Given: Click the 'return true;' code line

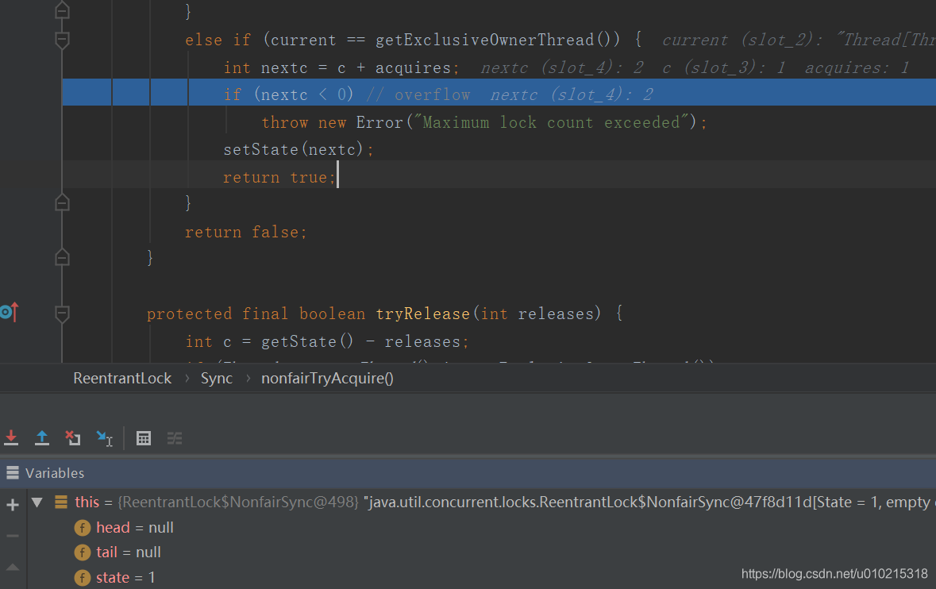Looking at the screenshot, I should 279,177.
